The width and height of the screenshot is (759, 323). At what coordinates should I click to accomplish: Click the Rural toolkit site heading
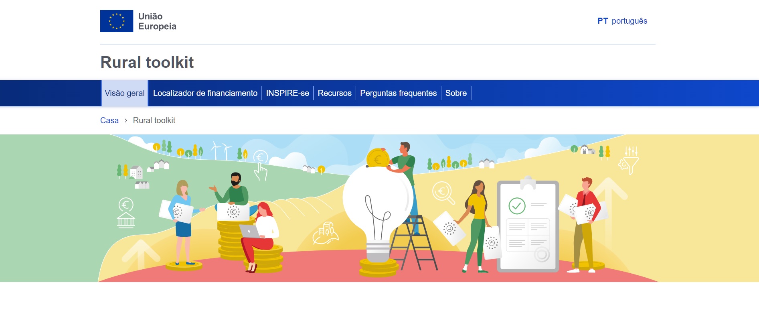147,62
